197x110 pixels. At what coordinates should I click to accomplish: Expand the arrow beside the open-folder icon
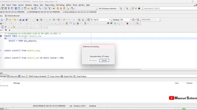[12, 20]
